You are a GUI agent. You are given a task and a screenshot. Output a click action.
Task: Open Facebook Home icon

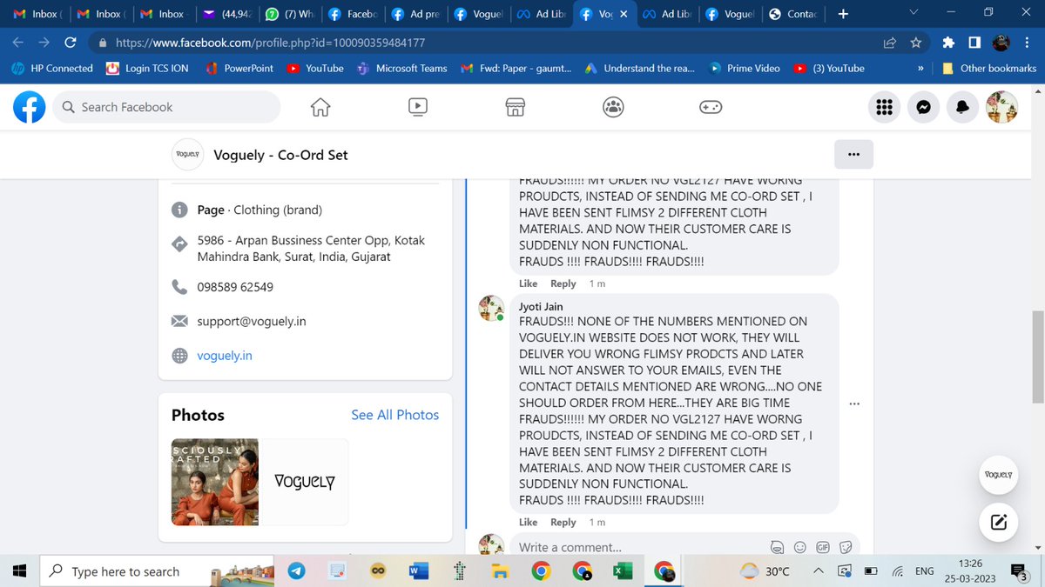[x=320, y=107]
